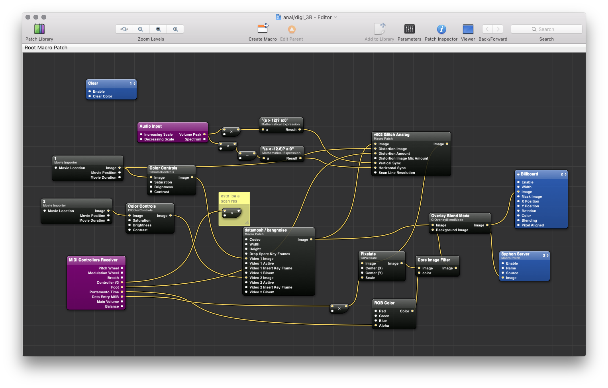Open the Patch Inspector
Viewport: 608px width, 388px height.
441,29
